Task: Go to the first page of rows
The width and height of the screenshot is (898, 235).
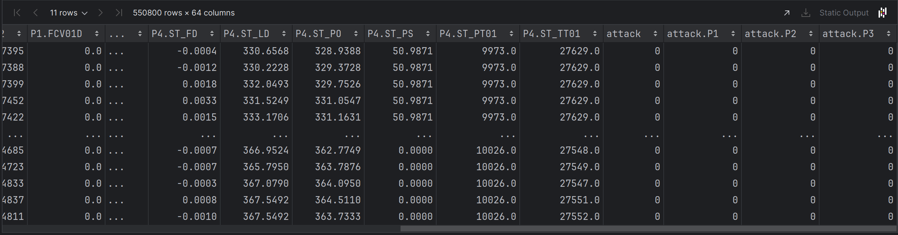Action: (17, 13)
